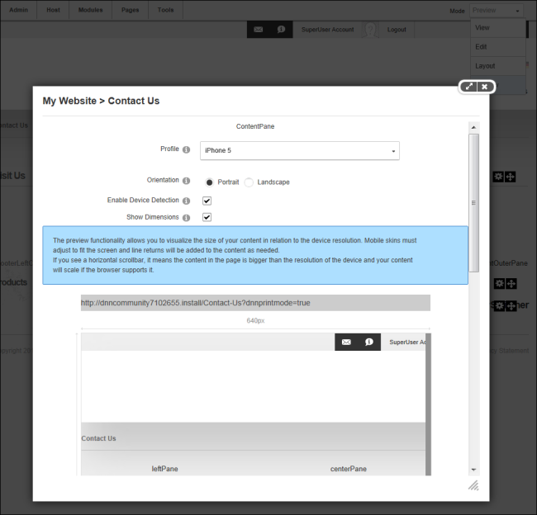Click the Orientation info help icon
537x515 pixels.
[x=186, y=181]
